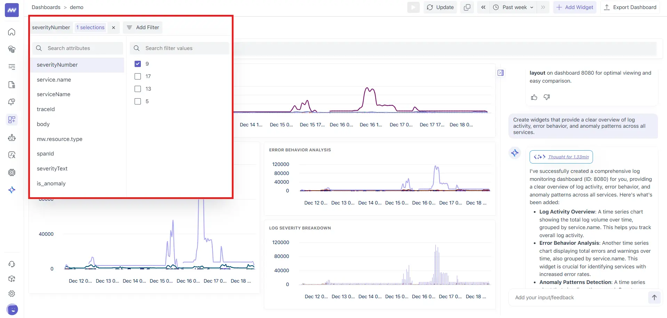Click the thumbs up feedback icon
This screenshot has width=667, height=318.
point(534,97)
